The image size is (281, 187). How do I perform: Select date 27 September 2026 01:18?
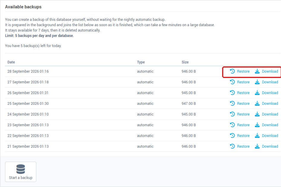(x=28, y=82)
